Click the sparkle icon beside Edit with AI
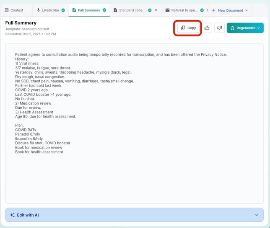The width and height of the screenshot is (270, 228). 13,215
